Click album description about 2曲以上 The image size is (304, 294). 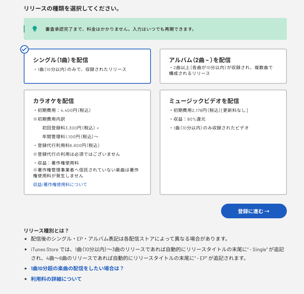(221, 70)
